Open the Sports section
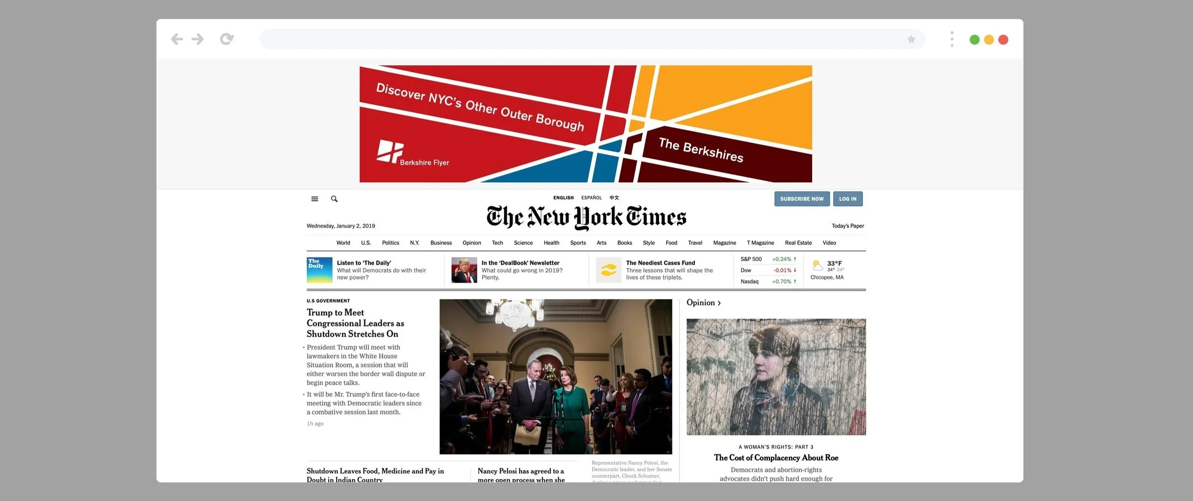 (578, 243)
